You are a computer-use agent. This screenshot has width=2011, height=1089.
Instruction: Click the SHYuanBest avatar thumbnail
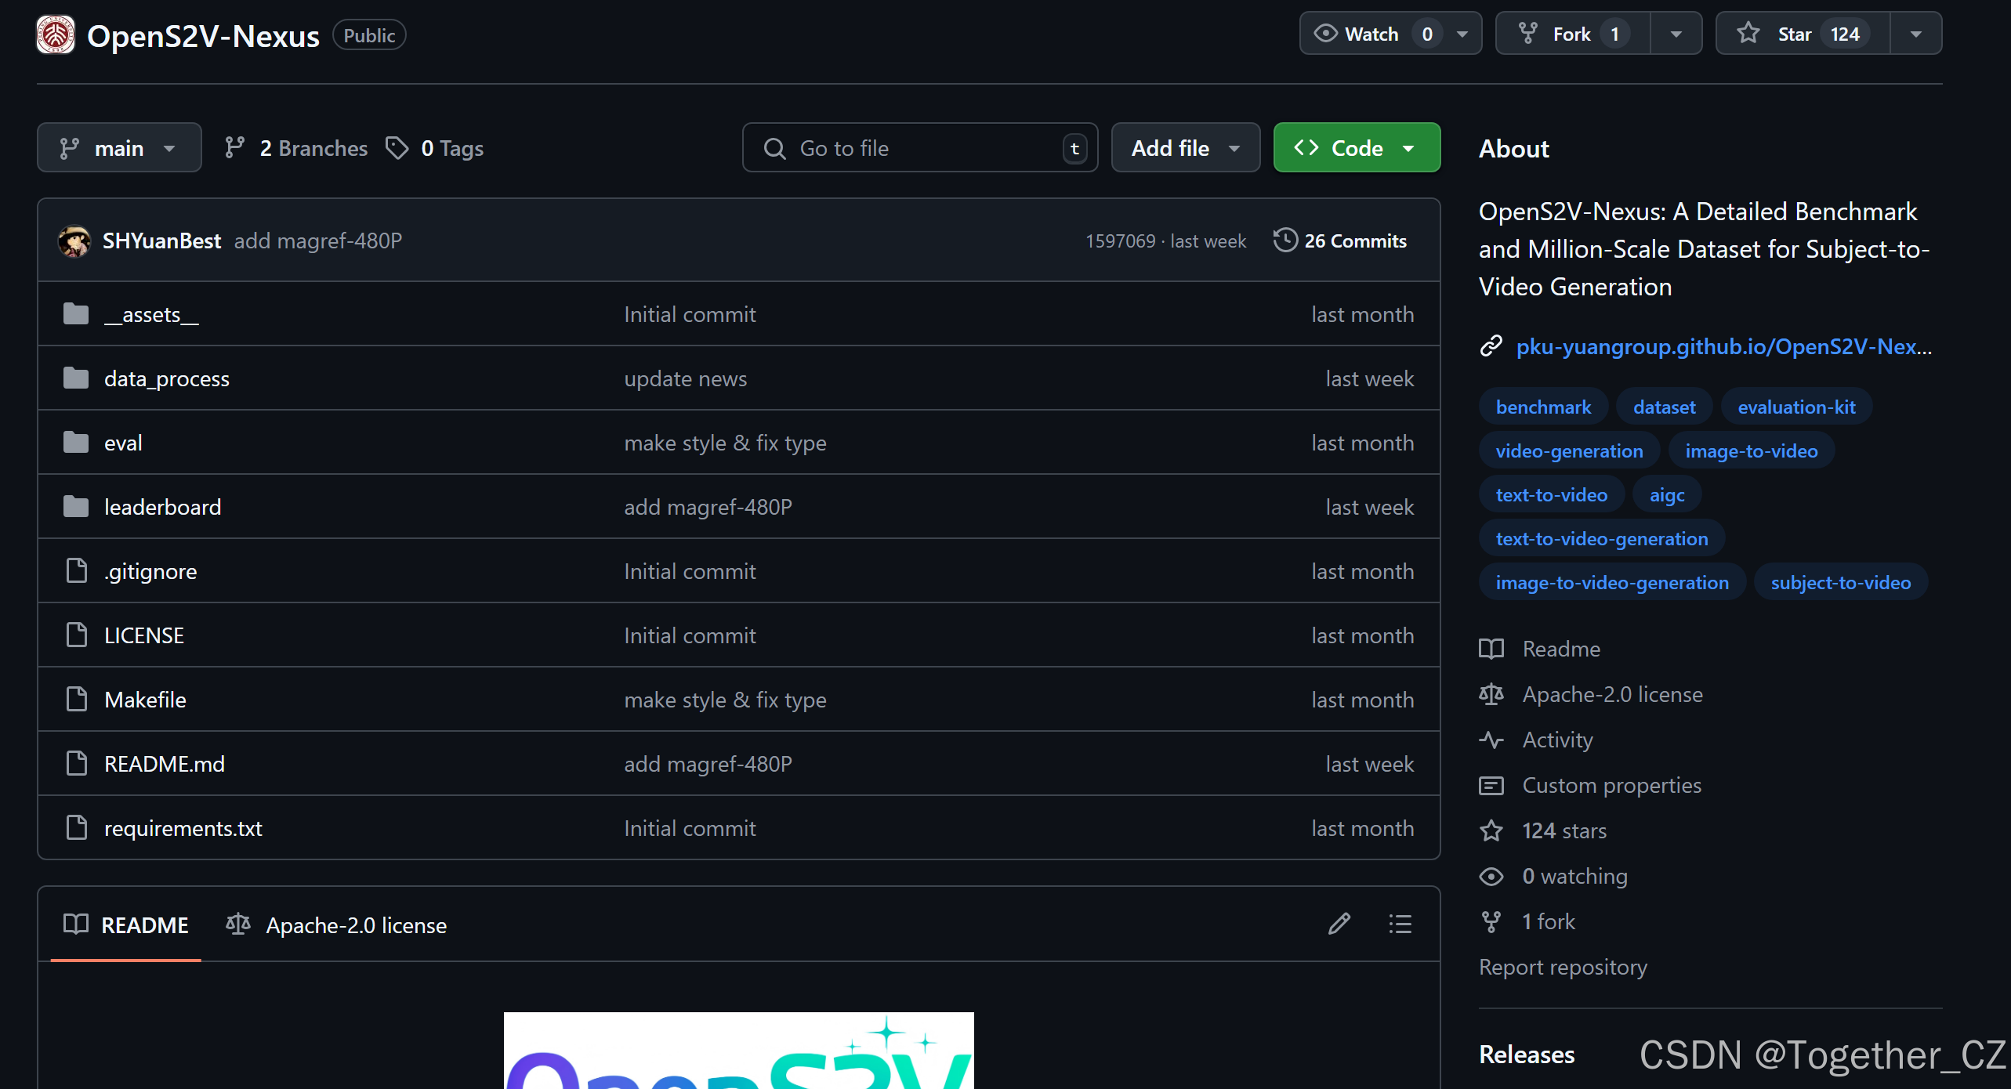pyautogui.click(x=74, y=241)
